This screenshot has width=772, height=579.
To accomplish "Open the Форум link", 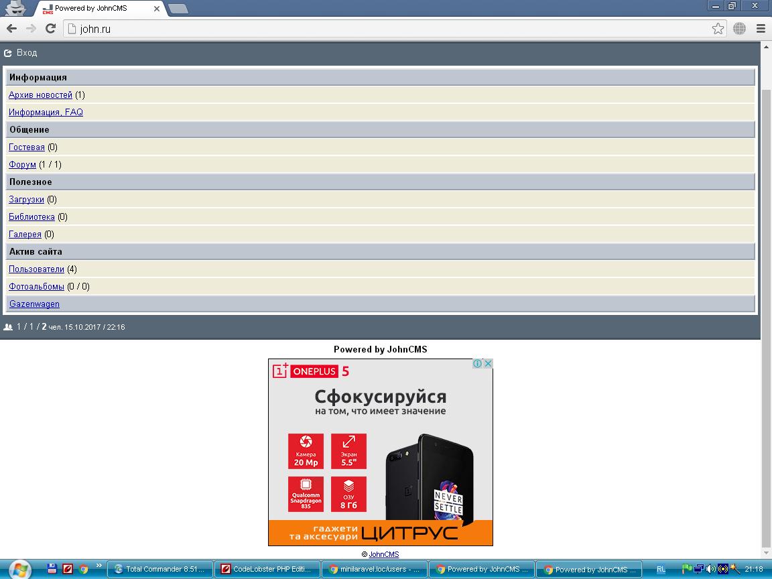I will (x=22, y=164).
